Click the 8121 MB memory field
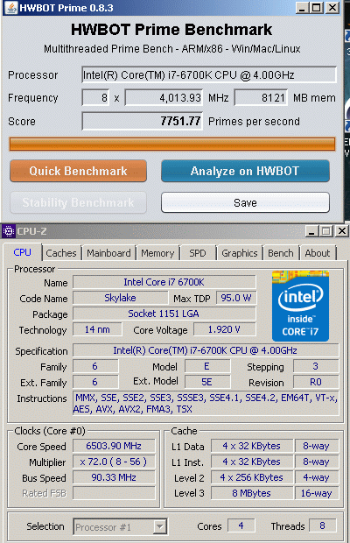This screenshot has width=350, height=543. pyautogui.click(x=262, y=98)
